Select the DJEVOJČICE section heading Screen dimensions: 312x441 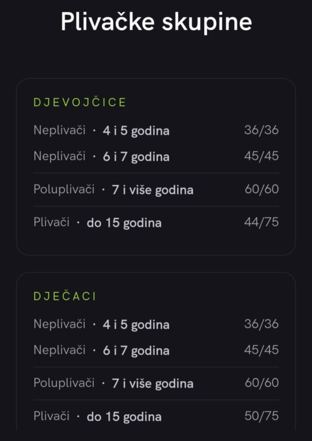[x=80, y=102]
